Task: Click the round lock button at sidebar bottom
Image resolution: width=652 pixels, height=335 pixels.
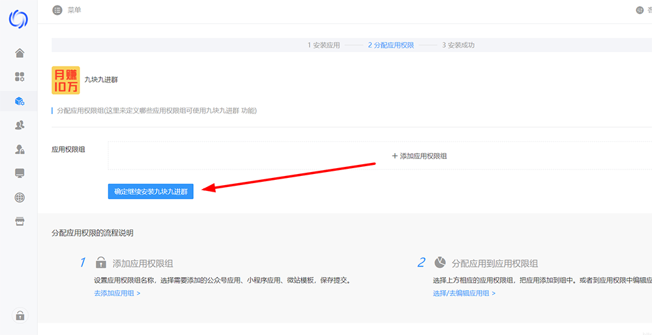Action: coord(20,316)
